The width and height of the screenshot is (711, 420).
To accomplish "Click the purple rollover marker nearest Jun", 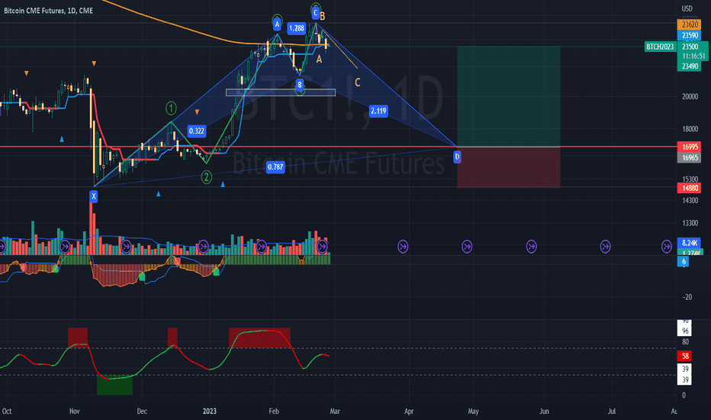I will 531,247.
